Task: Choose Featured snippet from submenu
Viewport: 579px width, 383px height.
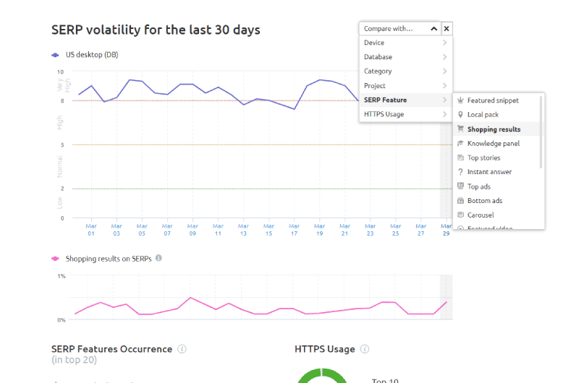Action: tap(496, 100)
